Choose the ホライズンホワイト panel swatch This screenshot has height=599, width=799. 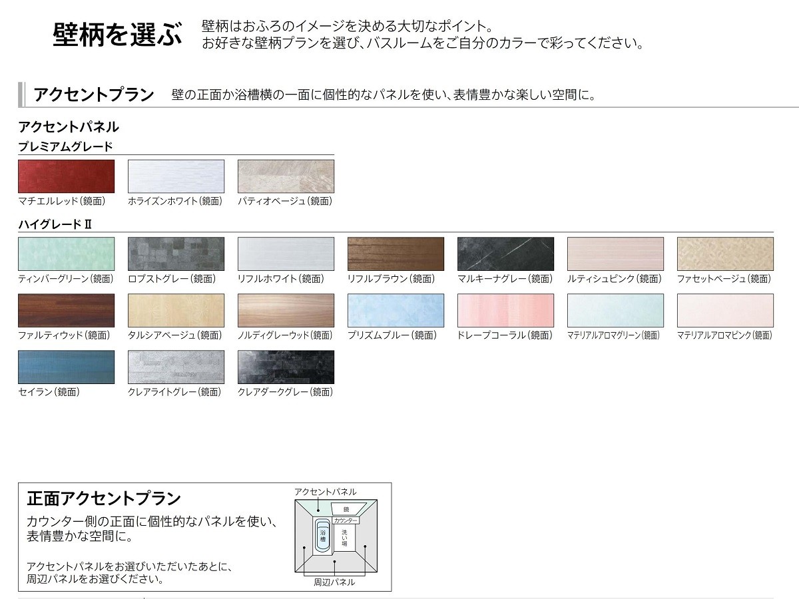176,176
